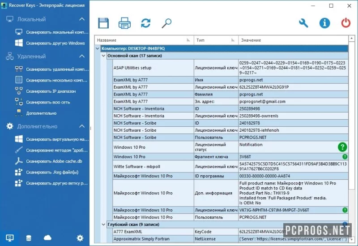Viewport: 358px width, 246px height.
Task: Click the Notification status value
Action: pos(251,144)
